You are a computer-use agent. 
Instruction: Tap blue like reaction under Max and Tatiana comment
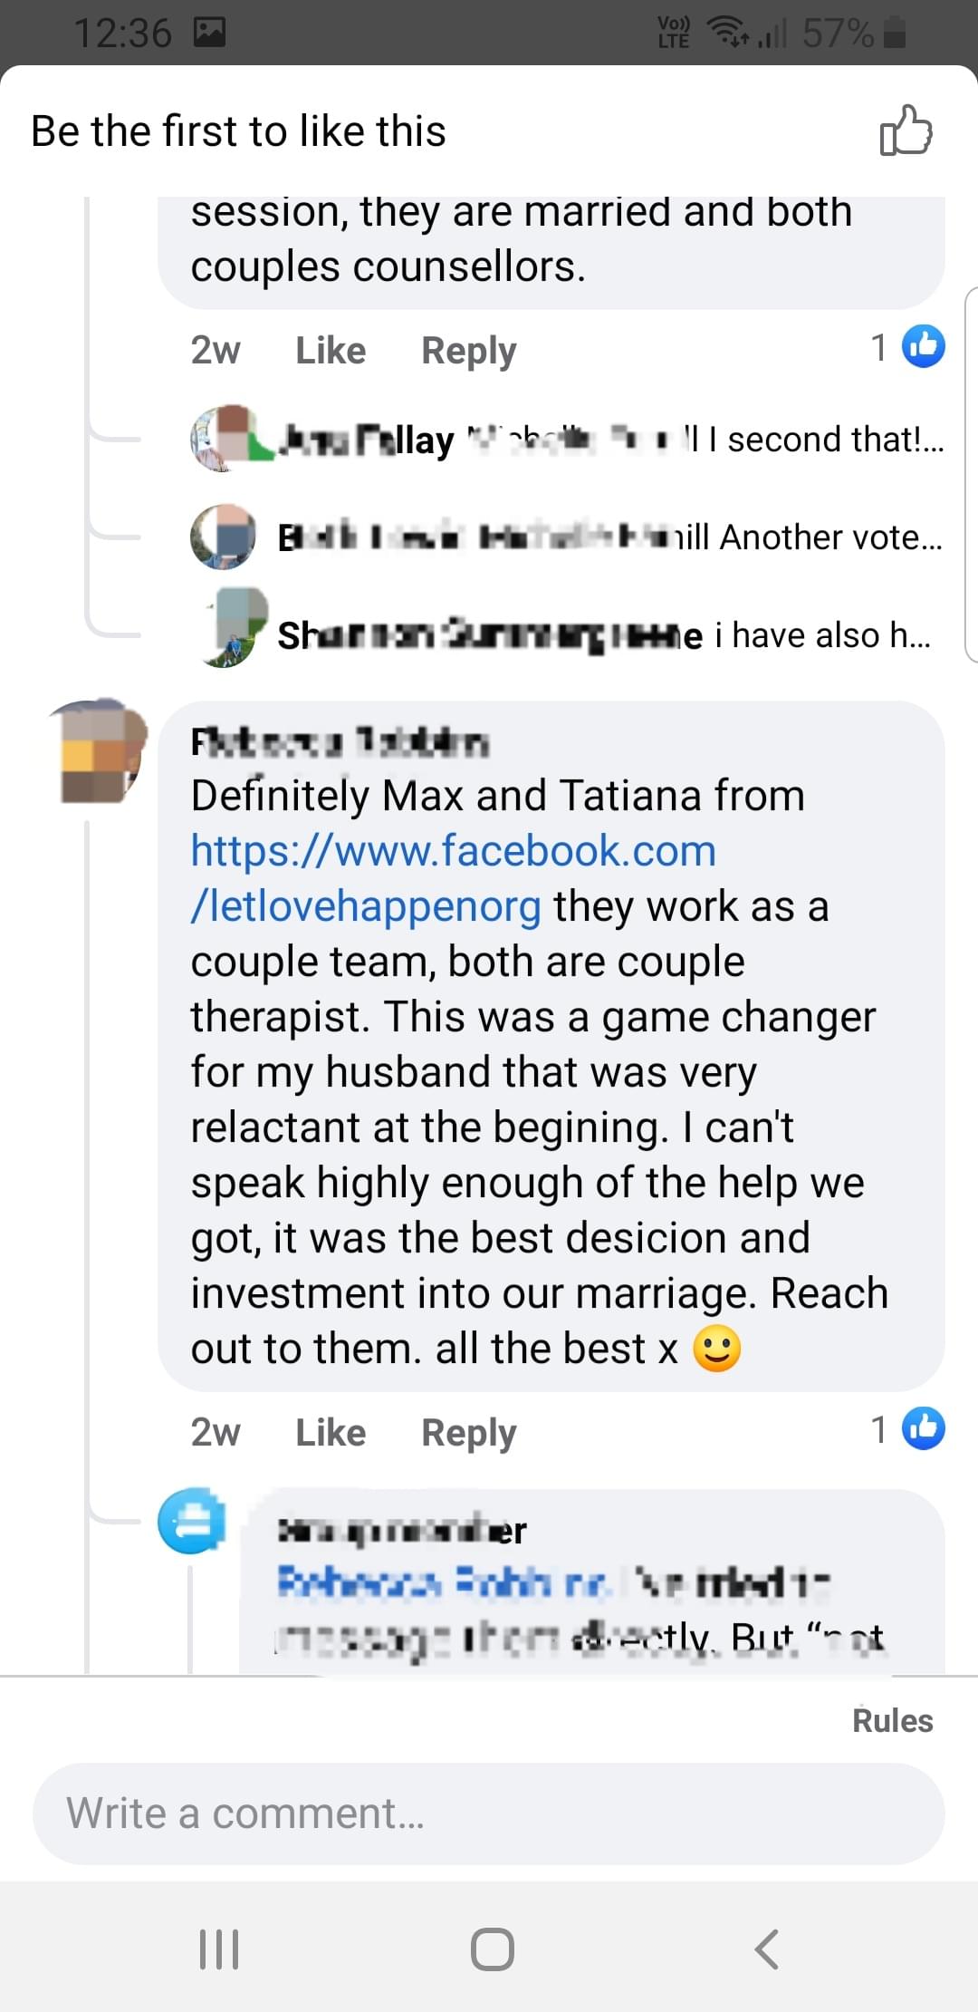(924, 1428)
